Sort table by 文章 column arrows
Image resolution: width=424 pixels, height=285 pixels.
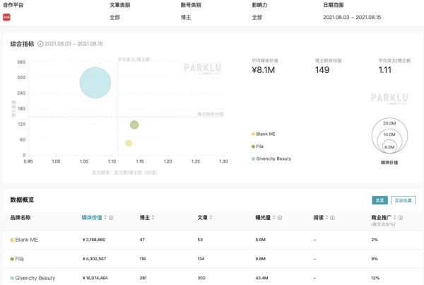211,218
